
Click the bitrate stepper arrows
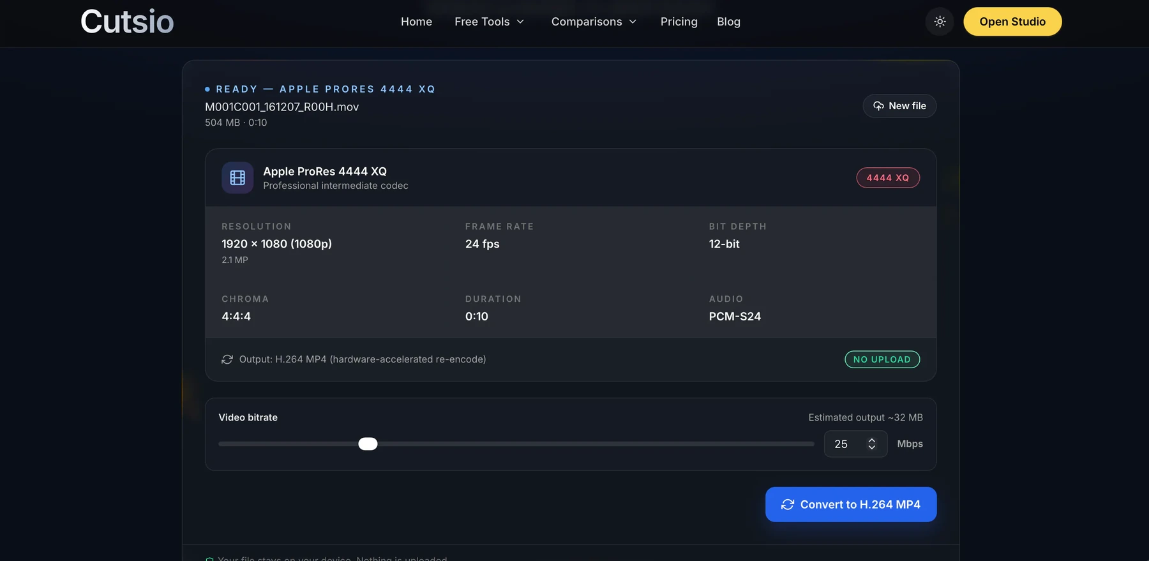871,444
